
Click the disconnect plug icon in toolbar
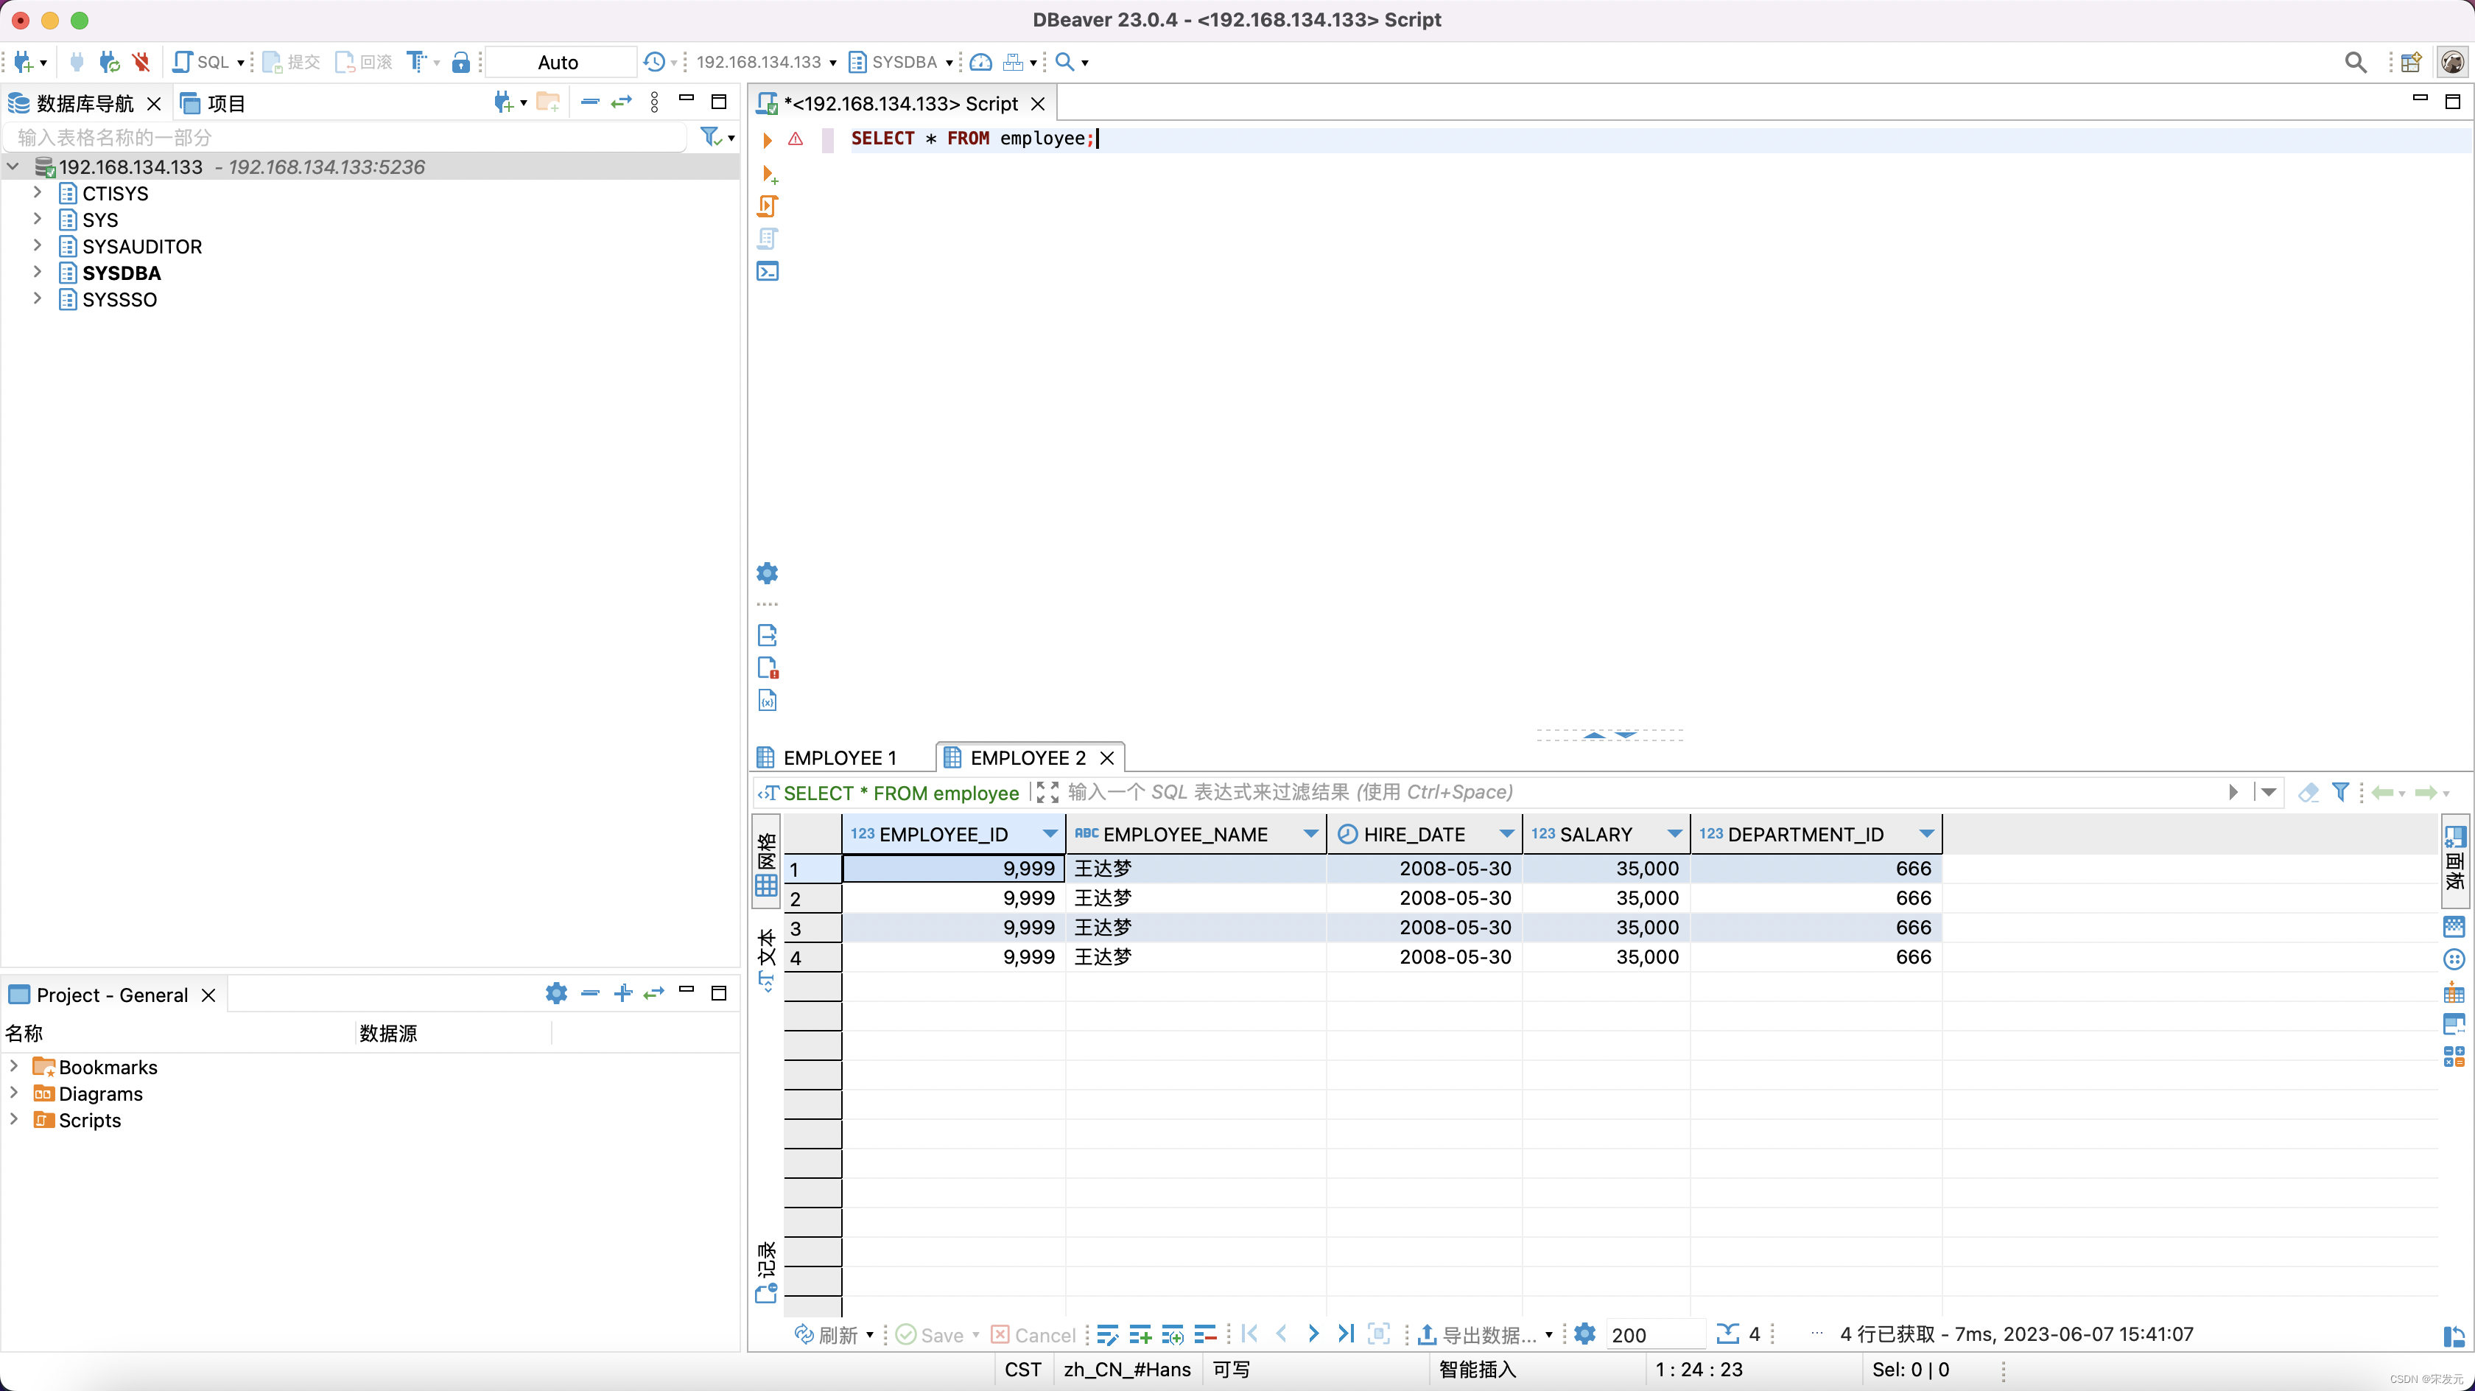tap(141, 63)
